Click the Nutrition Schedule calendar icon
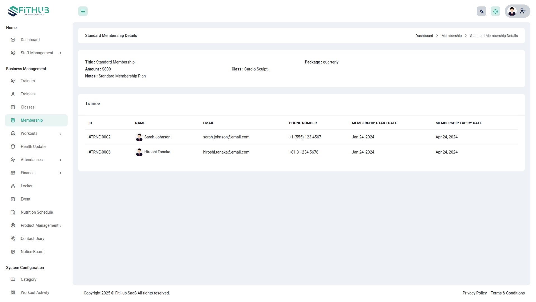The image size is (536, 302). tap(13, 212)
